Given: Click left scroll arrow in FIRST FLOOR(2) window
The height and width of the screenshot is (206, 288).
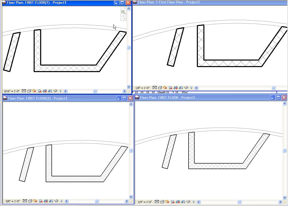Looking at the screenshot, I should tap(67, 201).
